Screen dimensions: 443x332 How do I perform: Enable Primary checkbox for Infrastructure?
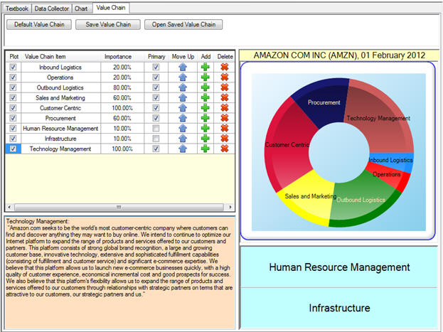156,139
